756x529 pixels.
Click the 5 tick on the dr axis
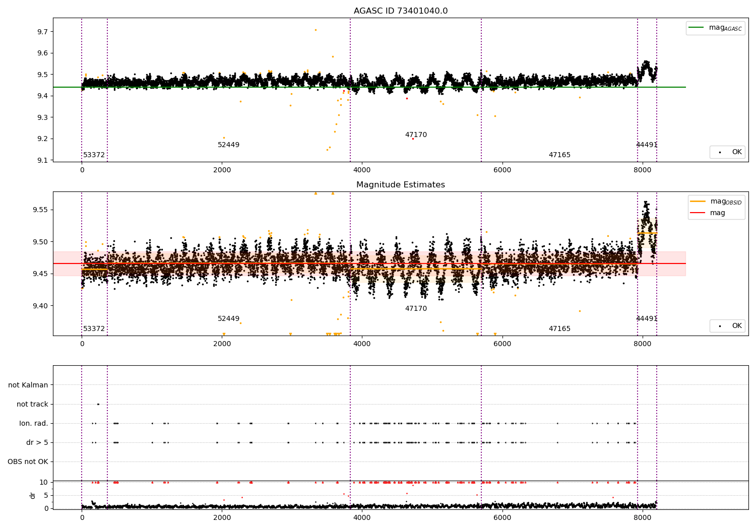46,495
